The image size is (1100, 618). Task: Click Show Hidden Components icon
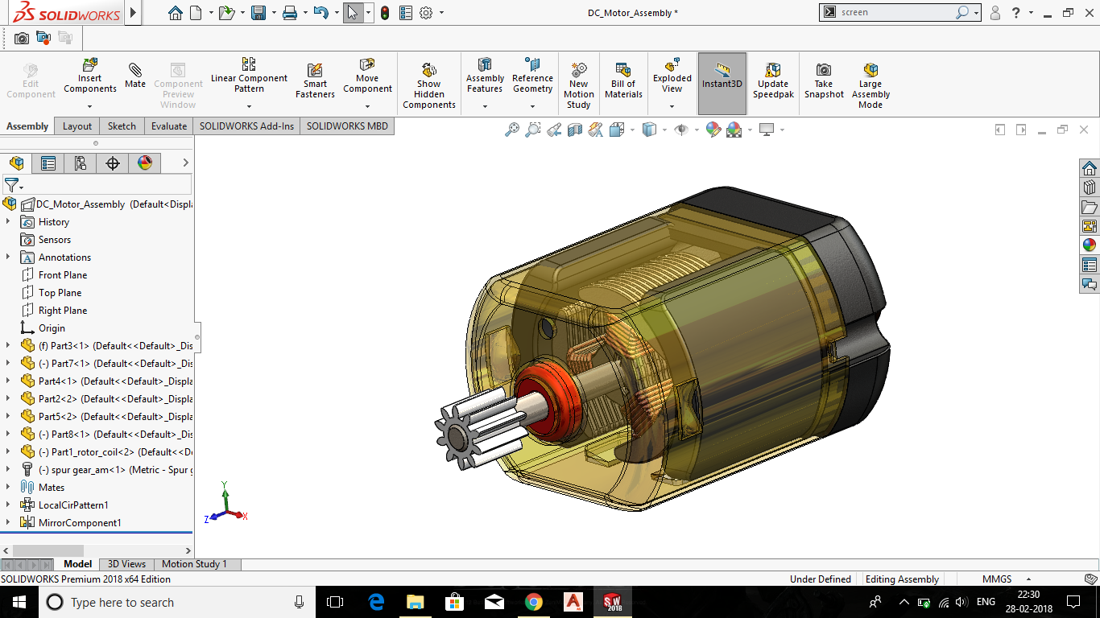[429, 71]
